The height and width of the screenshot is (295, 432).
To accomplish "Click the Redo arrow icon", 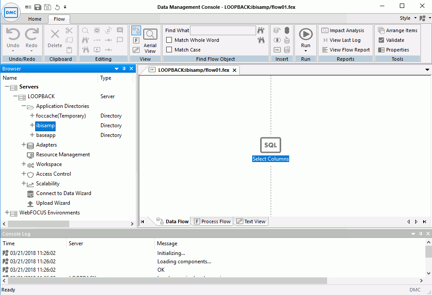I will pyautogui.click(x=31, y=34).
